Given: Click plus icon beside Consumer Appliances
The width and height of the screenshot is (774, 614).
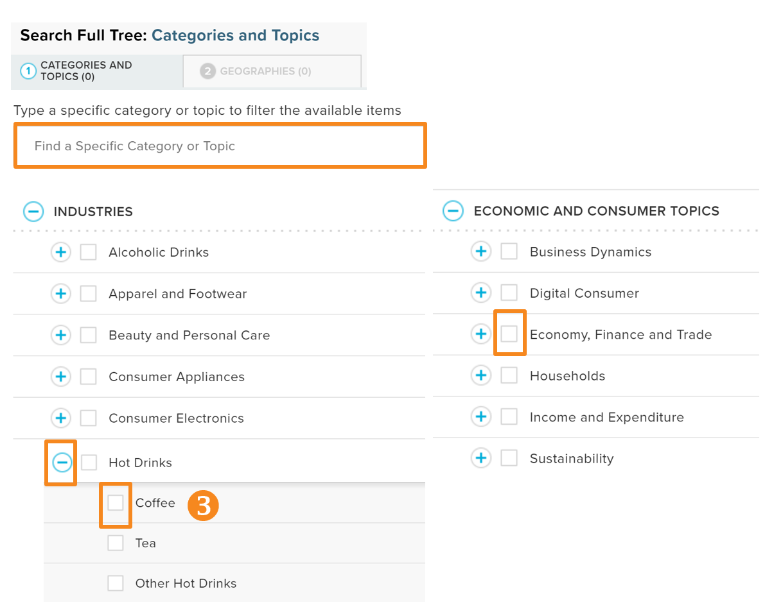Looking at the screenshot, I should coord(60,377).
